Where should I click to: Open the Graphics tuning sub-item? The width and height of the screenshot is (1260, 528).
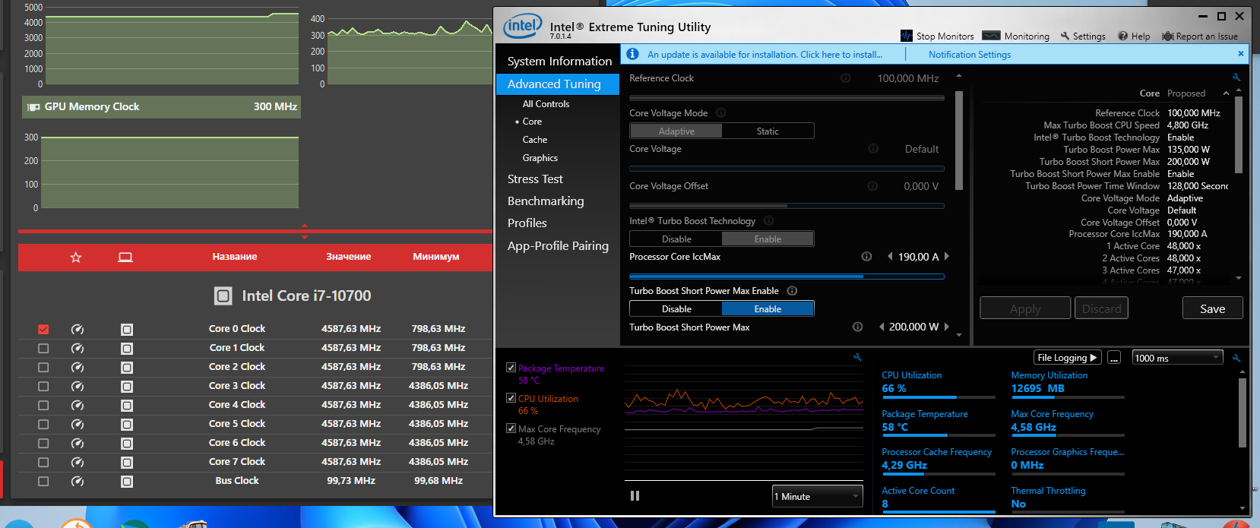(540, 158)
